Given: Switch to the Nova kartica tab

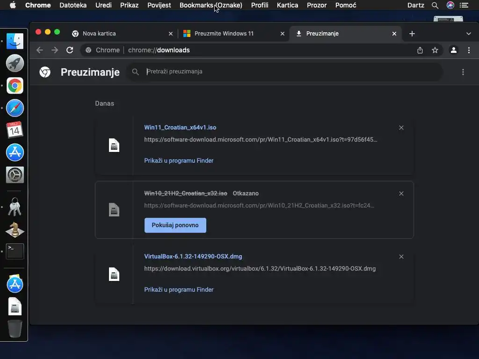Looking at the screenshot, I should [x=122, y=34].
